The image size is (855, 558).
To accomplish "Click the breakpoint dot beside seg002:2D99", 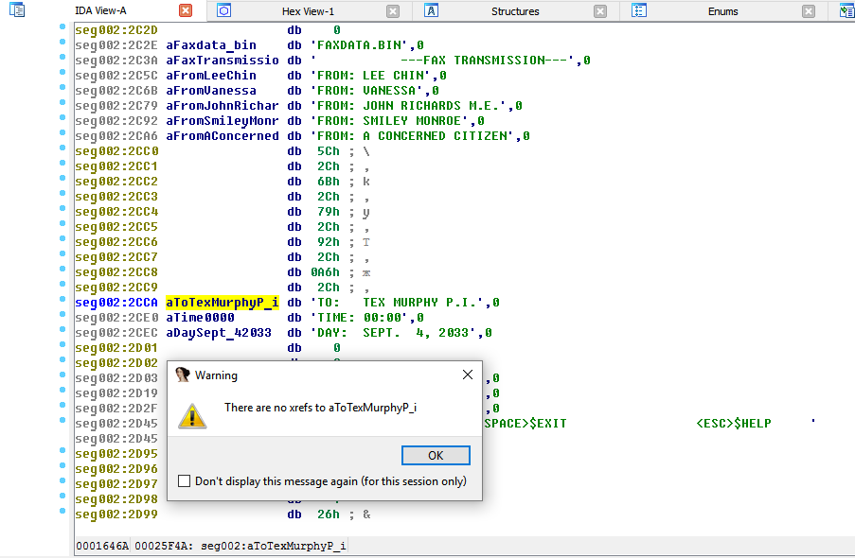I will point(62,511).
